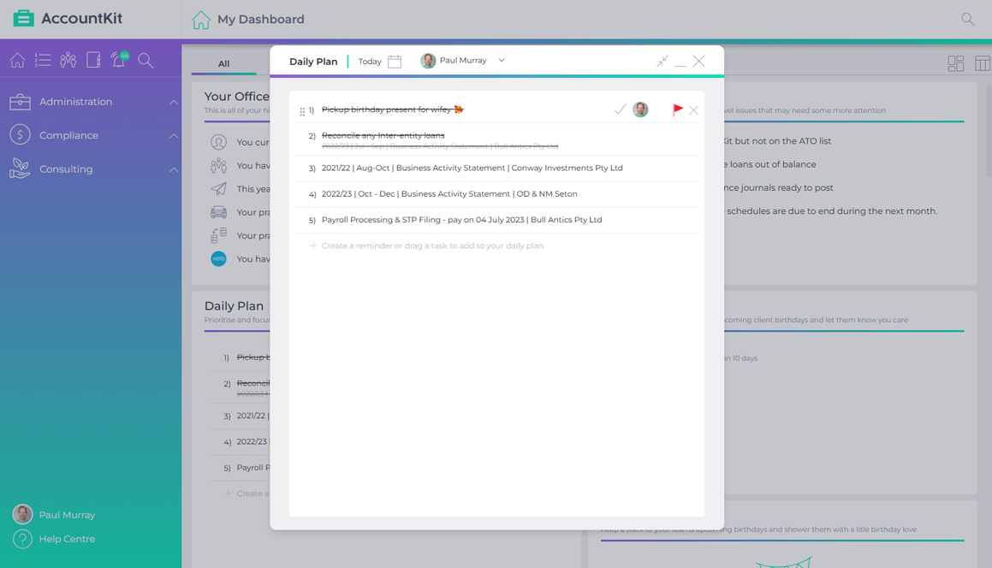Click the Help Centre question mark icon
This screenshot has width=992, height=568.
click(x=23, y=539)
